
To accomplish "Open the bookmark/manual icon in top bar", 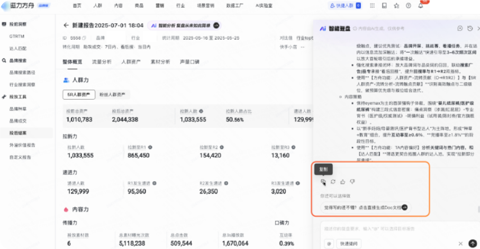I will [384, 5].
